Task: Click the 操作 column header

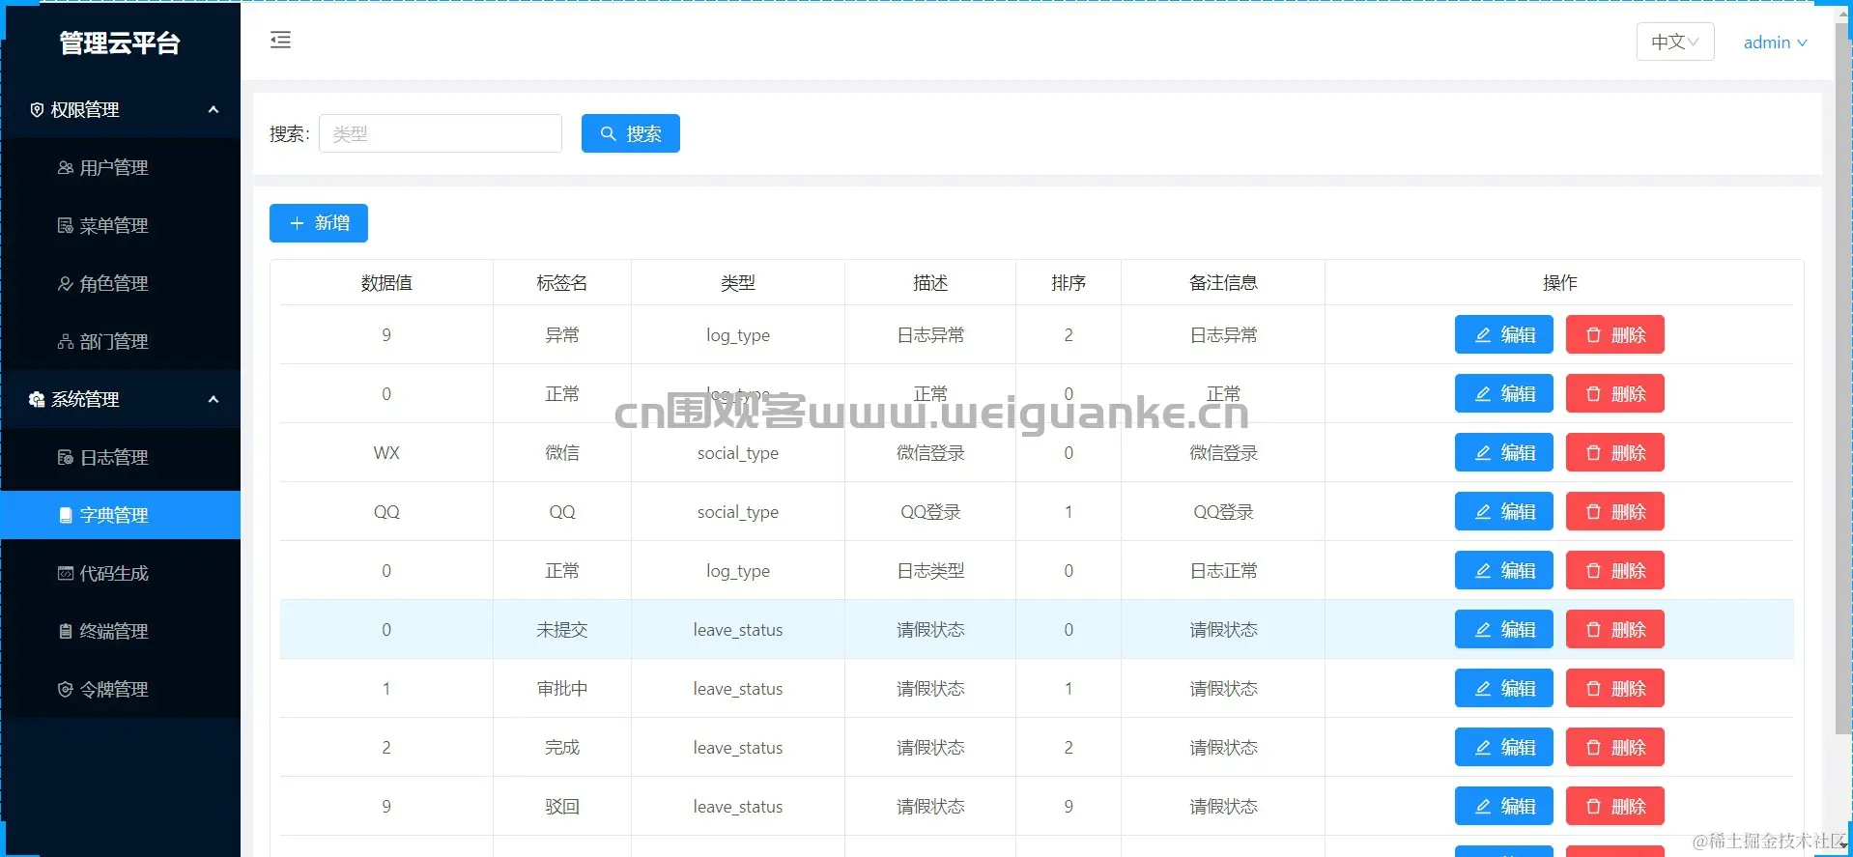Action: pyautogui.click(x=1559, y=283)
